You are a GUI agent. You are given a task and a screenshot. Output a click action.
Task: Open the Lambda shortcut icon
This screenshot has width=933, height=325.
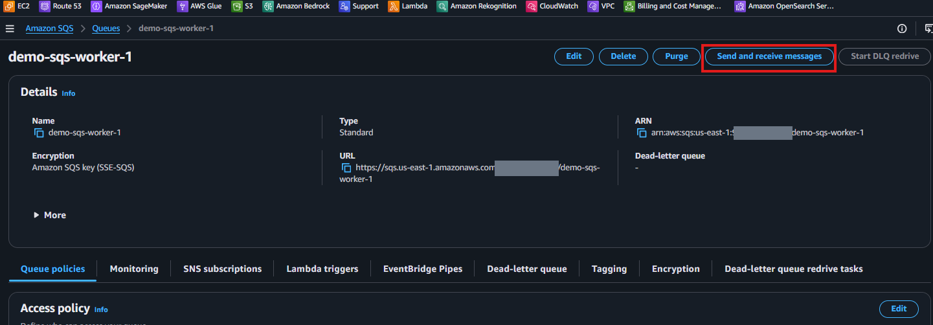394,6
